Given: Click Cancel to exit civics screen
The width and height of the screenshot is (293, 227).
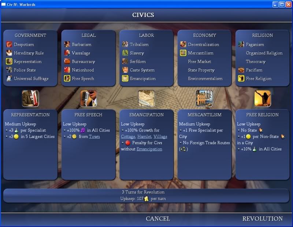Looking at the screenshot, I should 158,219.
